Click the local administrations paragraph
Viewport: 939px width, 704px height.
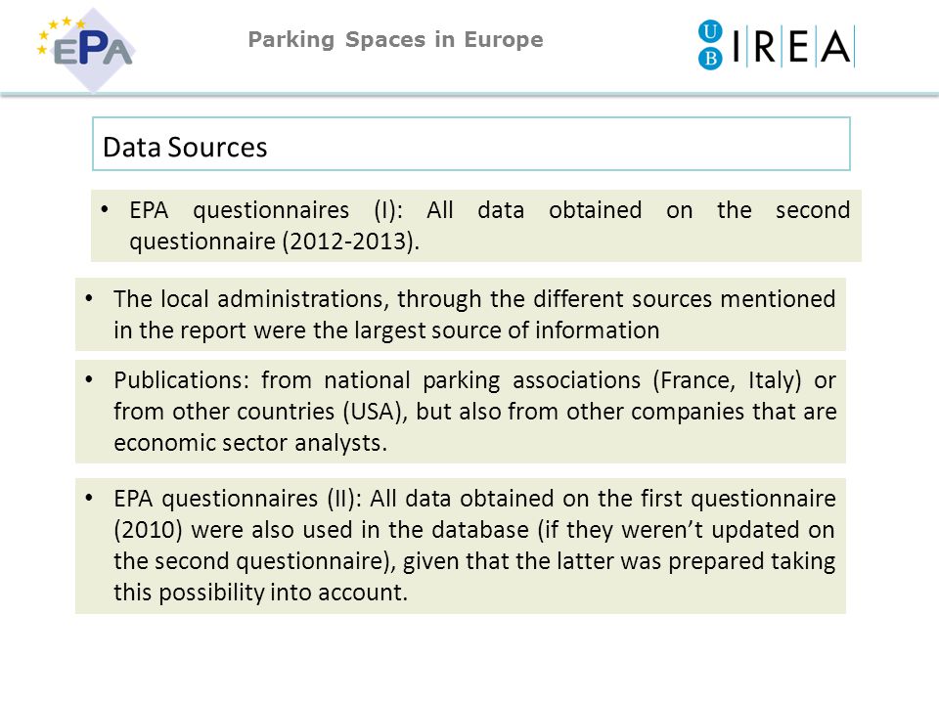[x=474, y=314]
